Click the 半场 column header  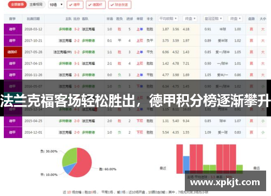click(x=109, y=19)
